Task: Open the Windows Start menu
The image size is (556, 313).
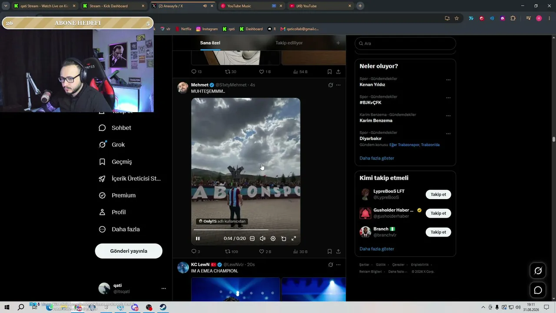Action: click(x=7, y=307)
